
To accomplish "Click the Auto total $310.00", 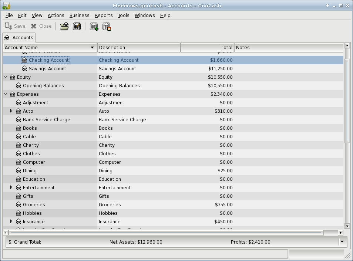I will [223, 111].
